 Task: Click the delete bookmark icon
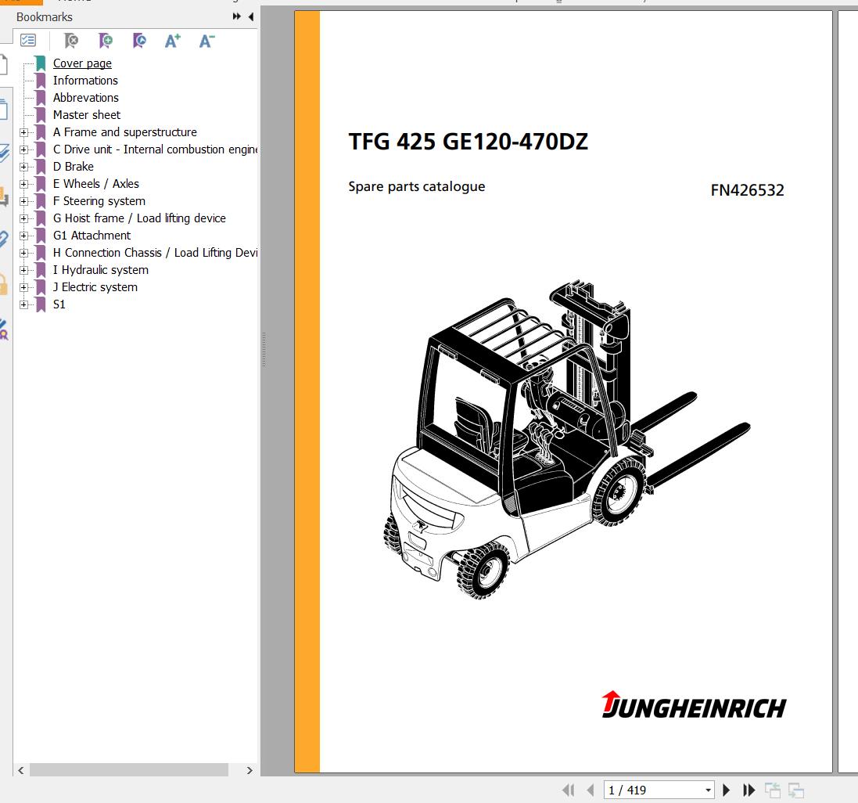[71, 41]
